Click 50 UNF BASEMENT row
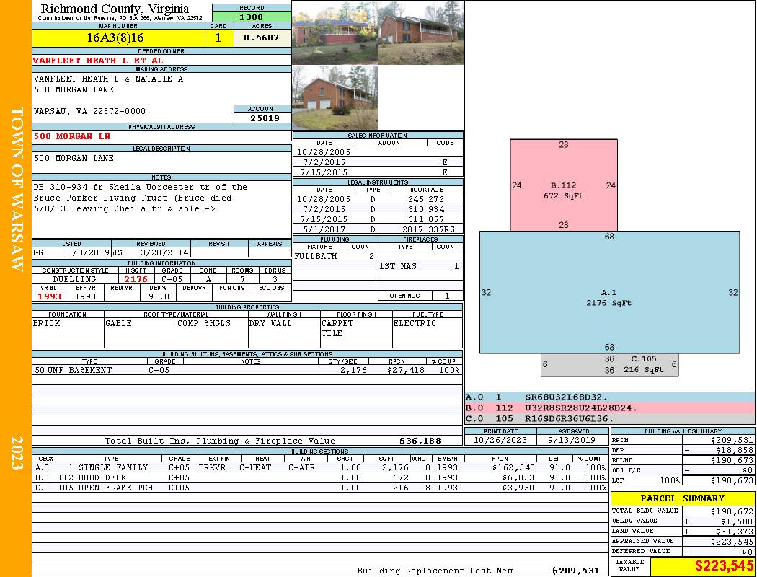Screen dimensions: 757x577 [247, 370]
